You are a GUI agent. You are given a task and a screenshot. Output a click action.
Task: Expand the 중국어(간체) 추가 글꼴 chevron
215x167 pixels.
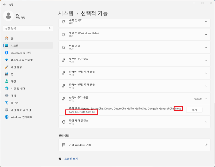pos(206,73)
